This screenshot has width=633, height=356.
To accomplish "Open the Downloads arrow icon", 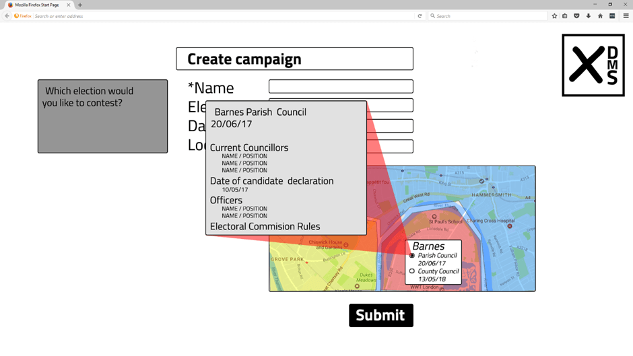I will pyautogui.click(x=589, y=16).
